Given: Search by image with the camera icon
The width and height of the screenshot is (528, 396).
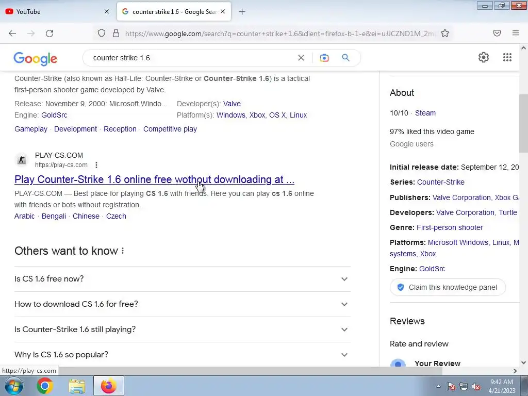Looking at the screenshot, I should click(x=324, y=58).
